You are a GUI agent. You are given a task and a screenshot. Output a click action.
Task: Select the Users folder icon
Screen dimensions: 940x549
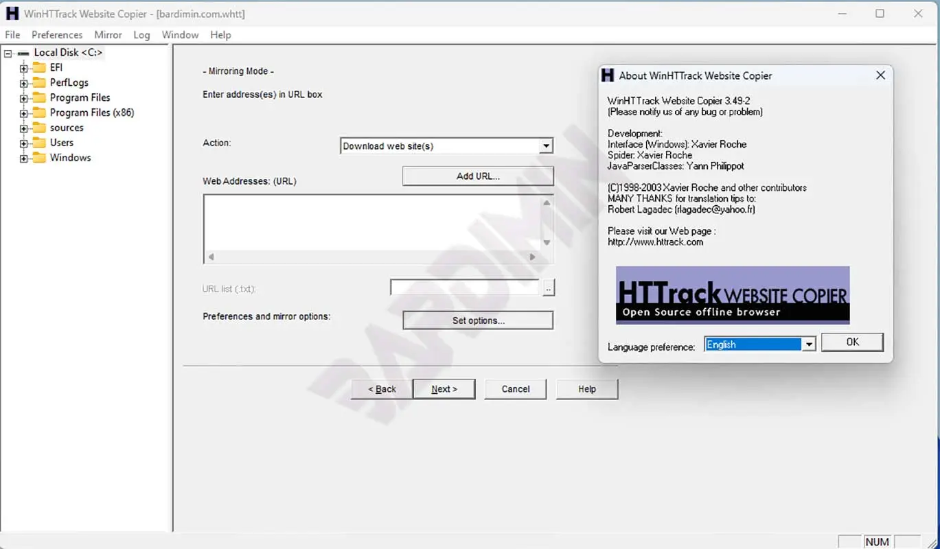pyautogui.click(x=38, y=143)
